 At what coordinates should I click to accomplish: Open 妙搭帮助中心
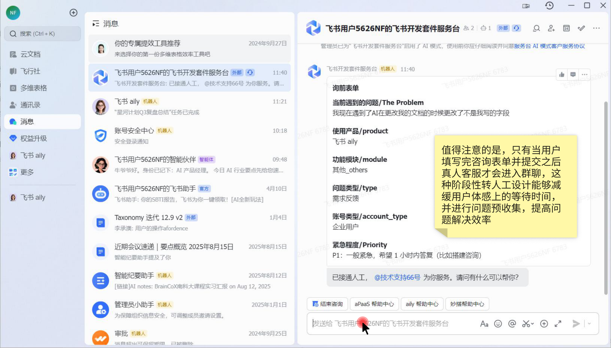[467, 304]
